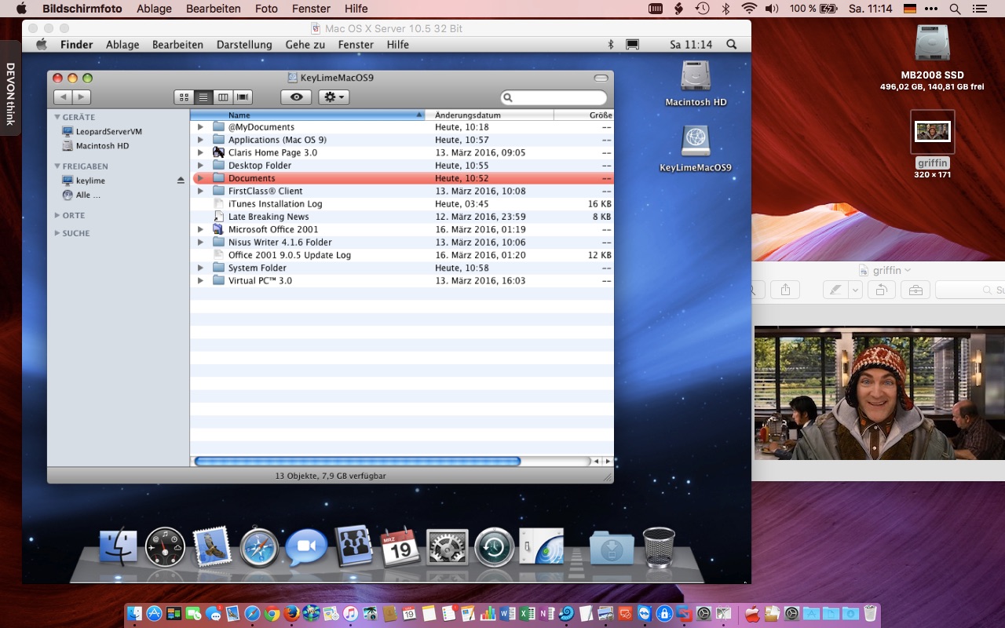Open Safari in the guest Leopard dock
1005x628 pixels.
pos(259,546)
